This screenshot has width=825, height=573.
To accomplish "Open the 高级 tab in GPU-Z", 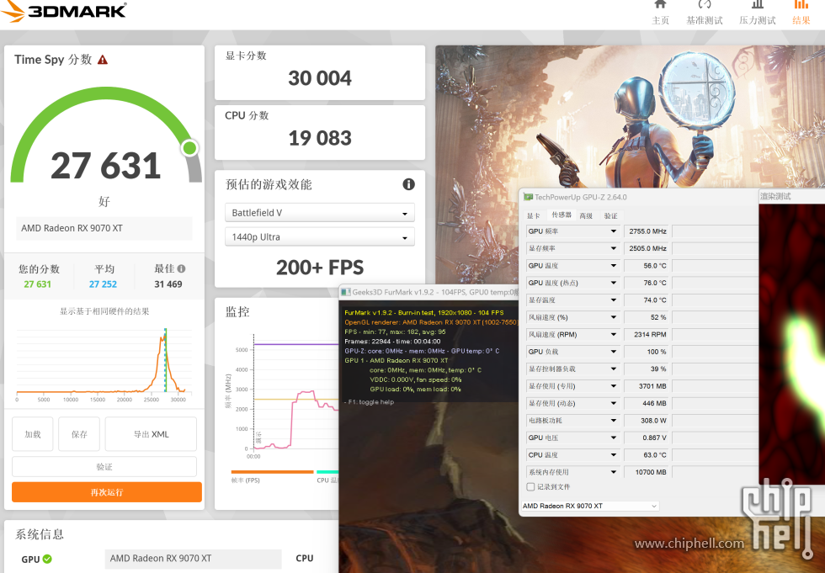I will 586,215.
